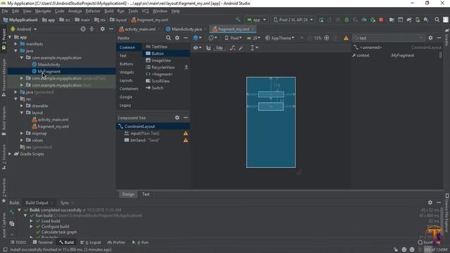Image resolution: width=450 pixels, height=253 pixels.
Task: Click the attributes search field
Action: [x=388, y=38]
